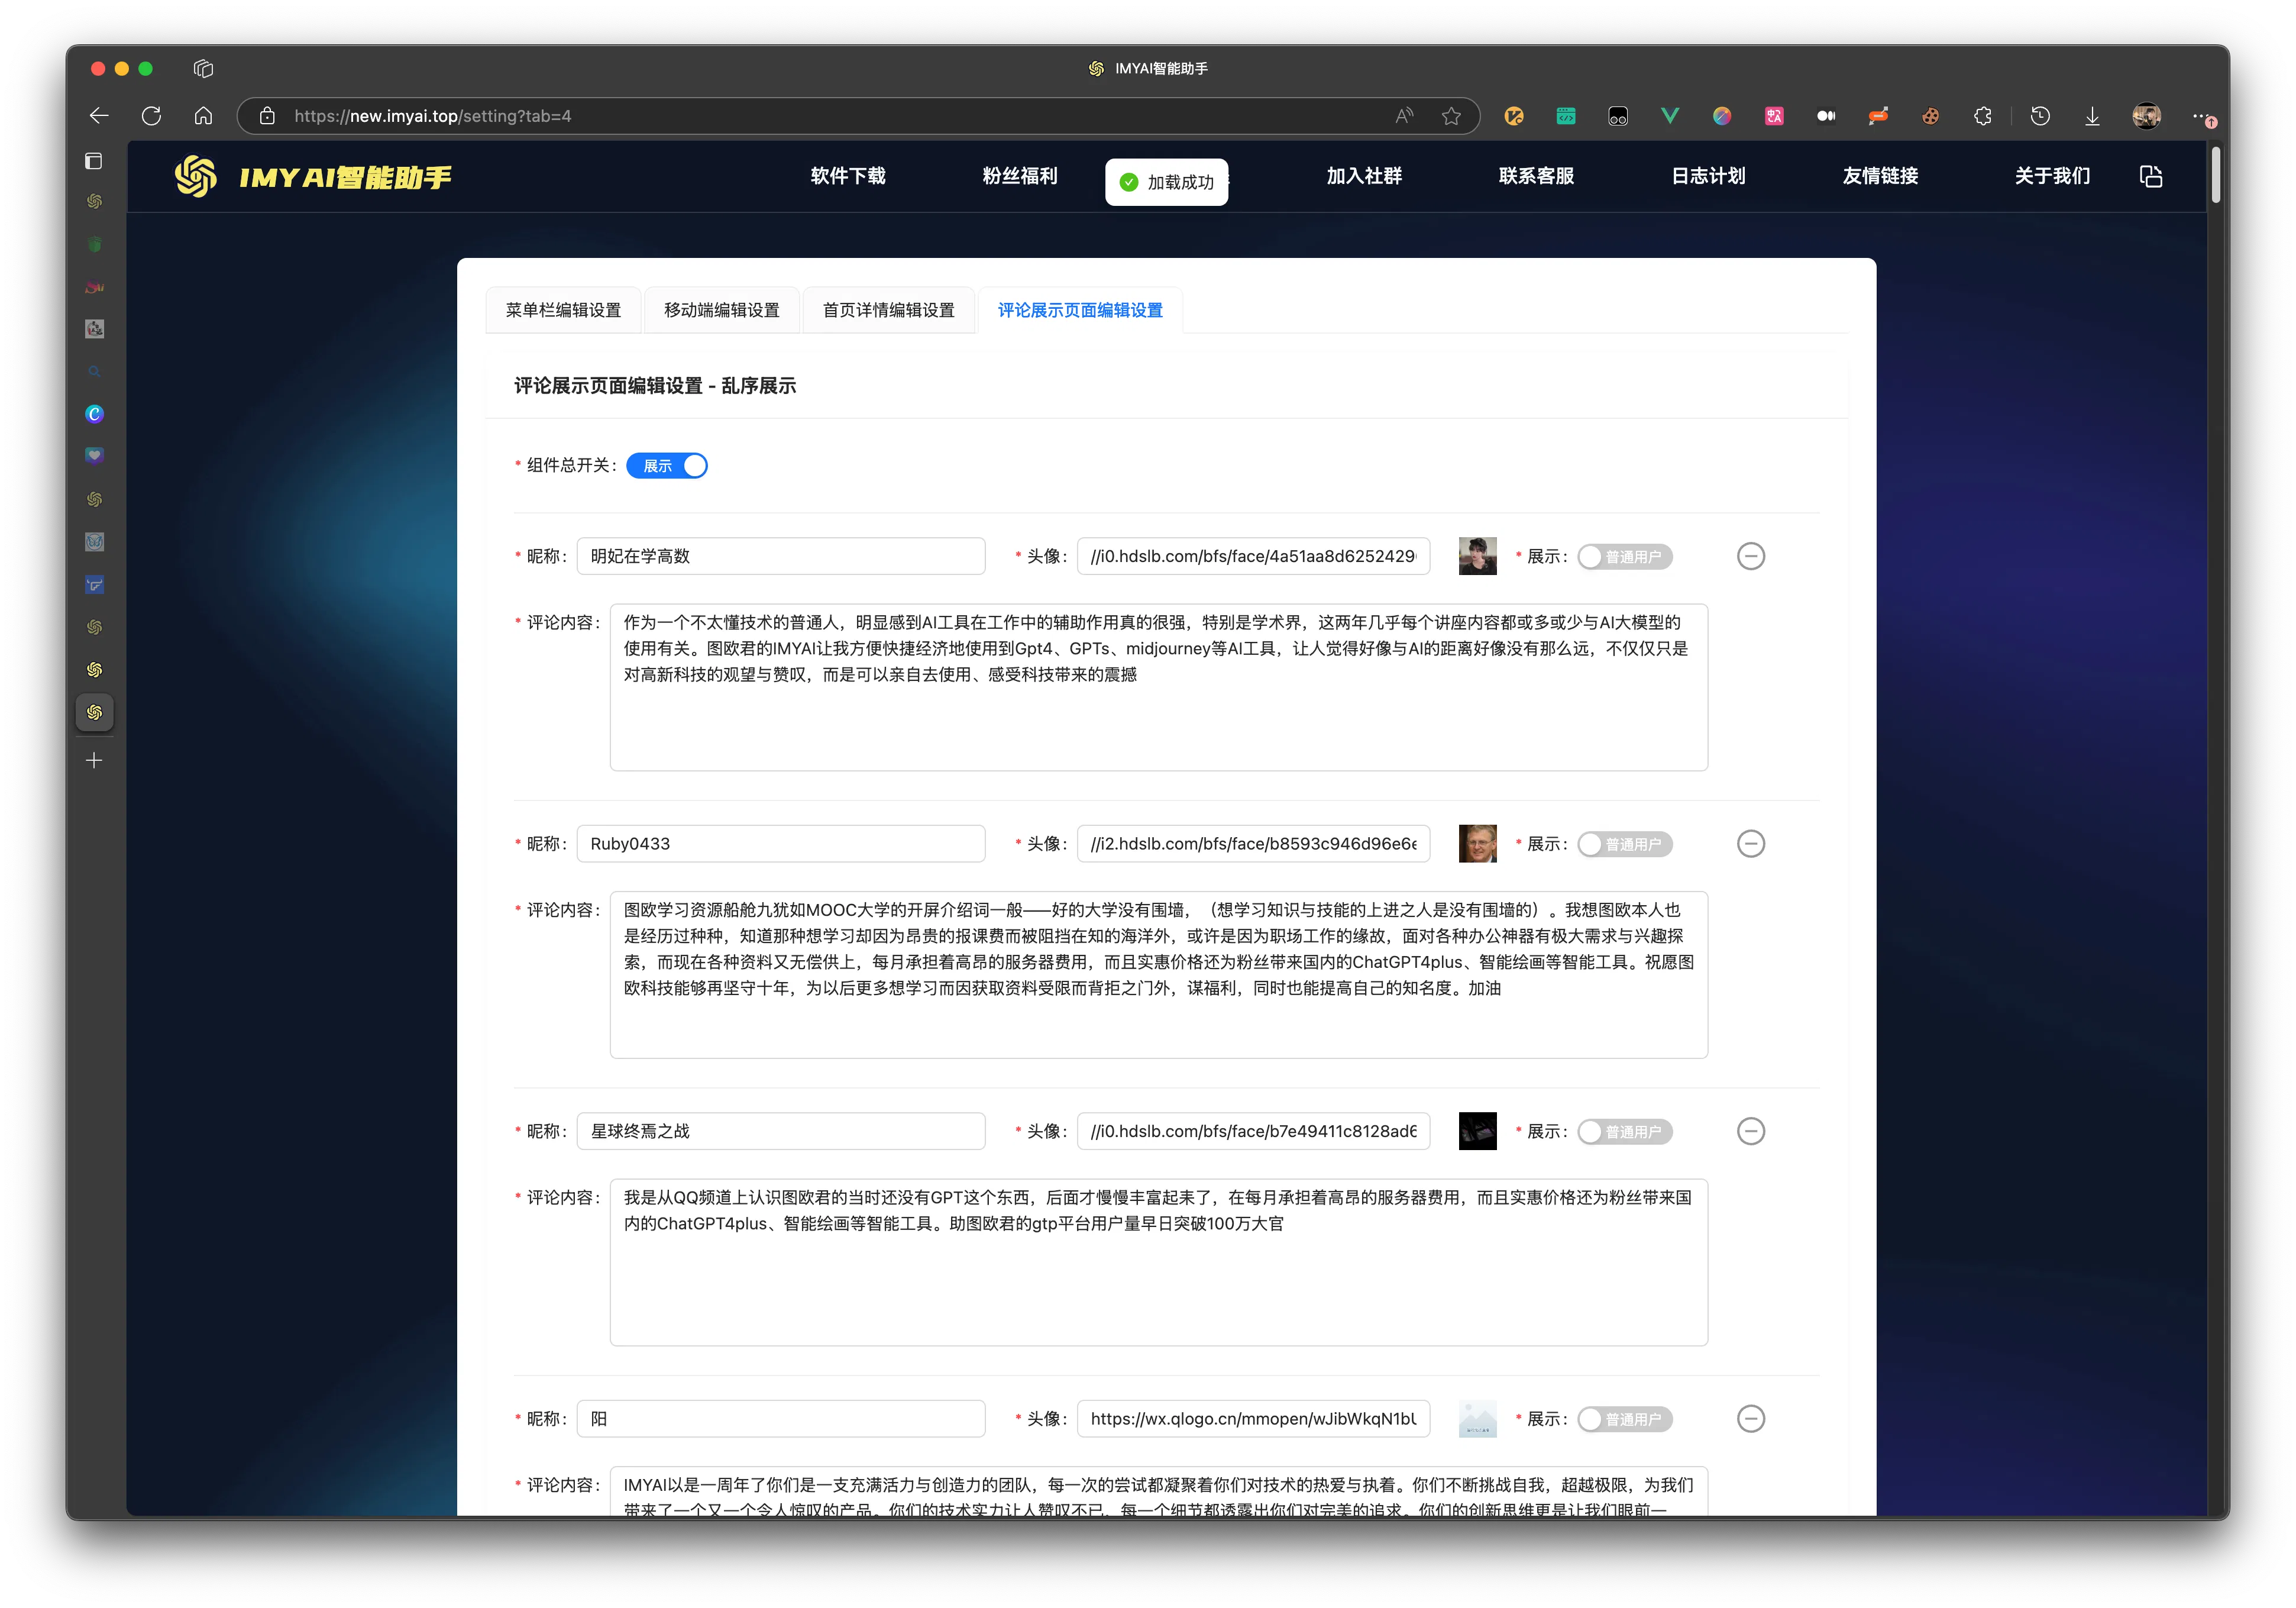2296x1608 pixels.
Task: Toggle 普通用户 switch for 星球终焉之战
Action: [x=1624, y=1132]
